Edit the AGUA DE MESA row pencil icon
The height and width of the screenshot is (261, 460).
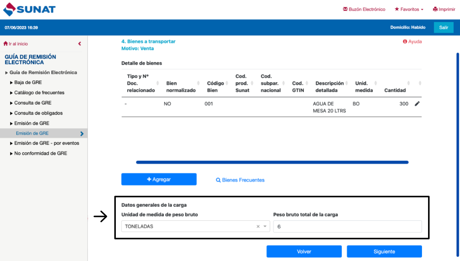(417, 104)
